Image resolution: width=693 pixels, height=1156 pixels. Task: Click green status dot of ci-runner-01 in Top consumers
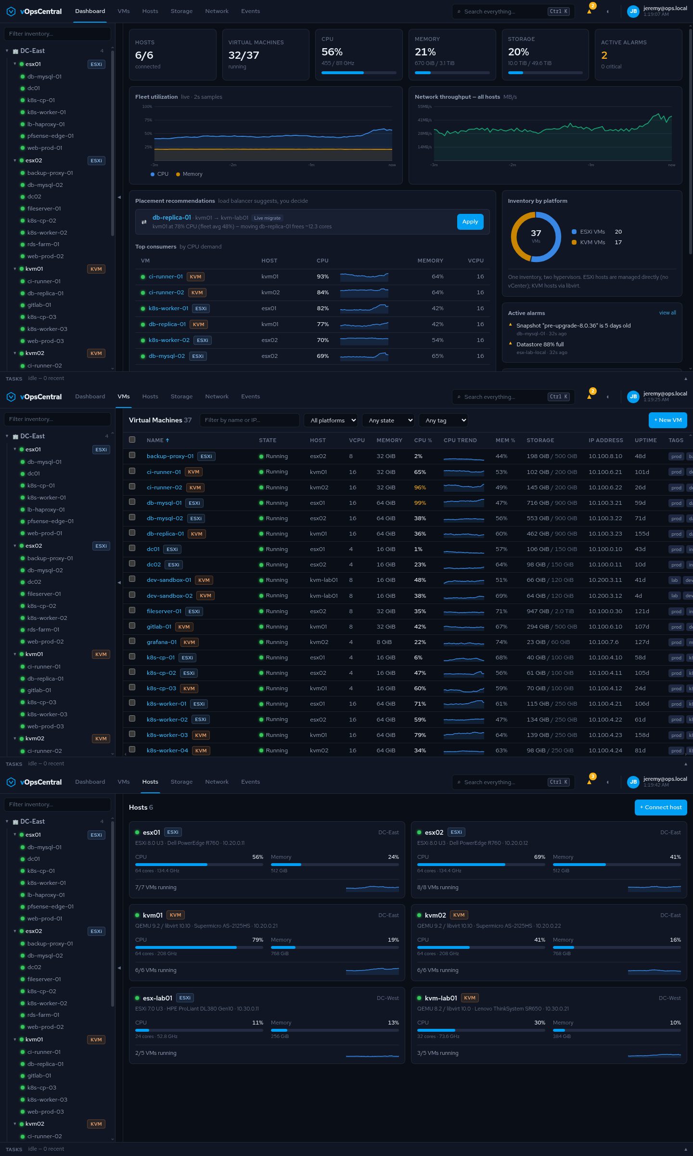click(143, 277)
